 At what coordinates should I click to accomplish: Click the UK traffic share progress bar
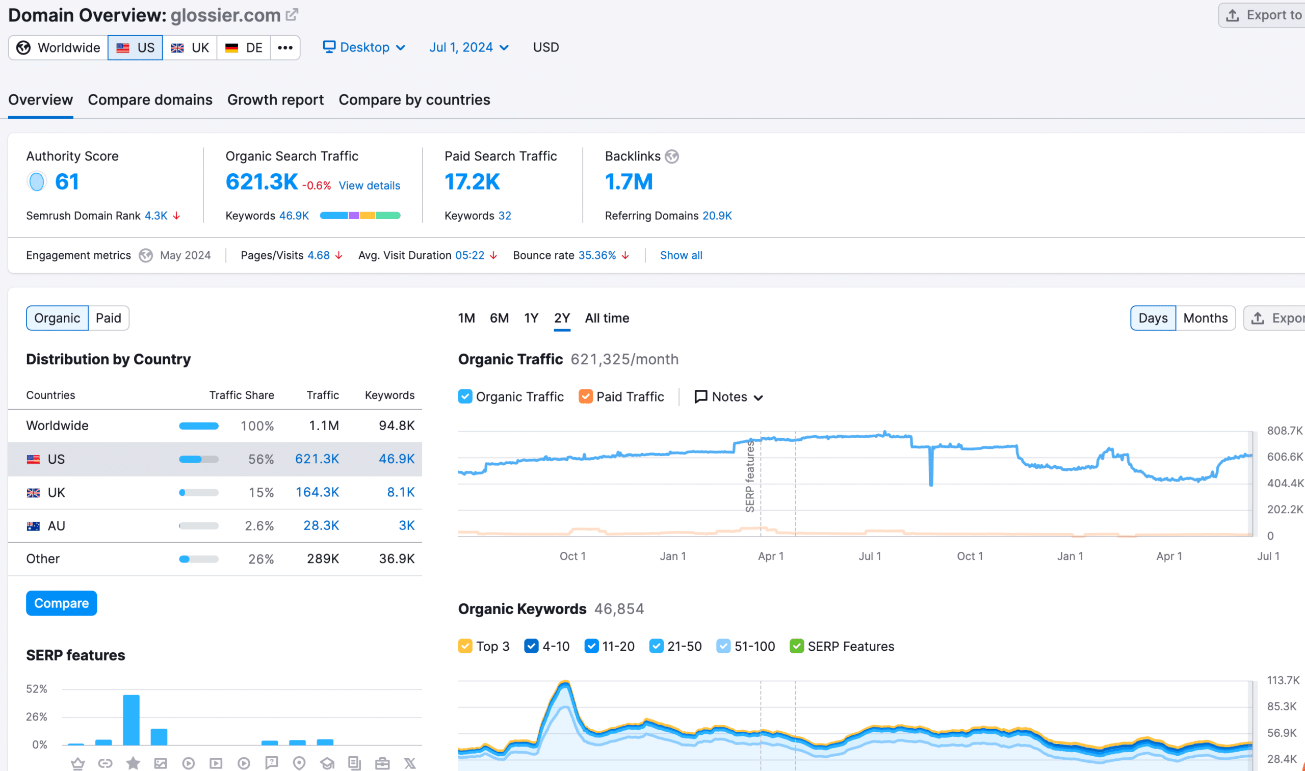(x=198, y=493)
